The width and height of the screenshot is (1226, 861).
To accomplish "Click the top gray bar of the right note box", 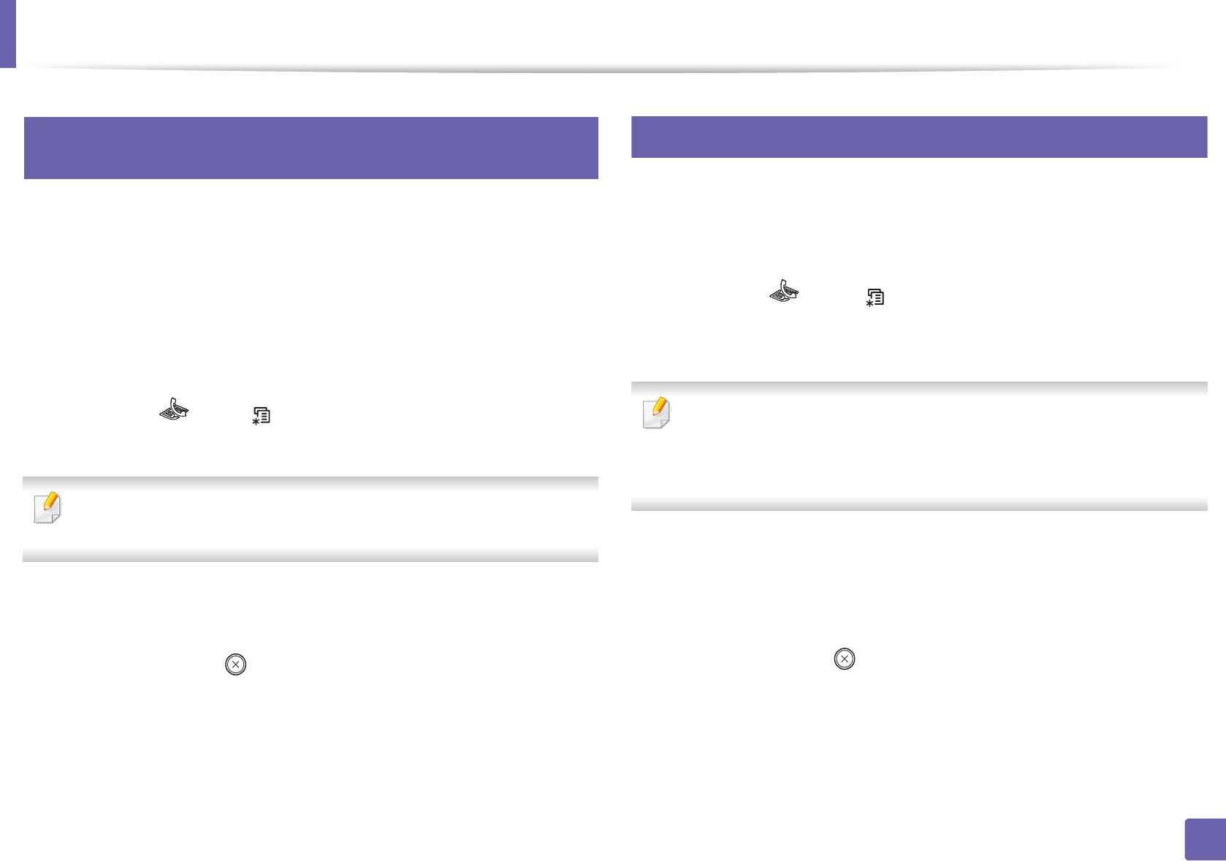I will click(x=918, y=387).
